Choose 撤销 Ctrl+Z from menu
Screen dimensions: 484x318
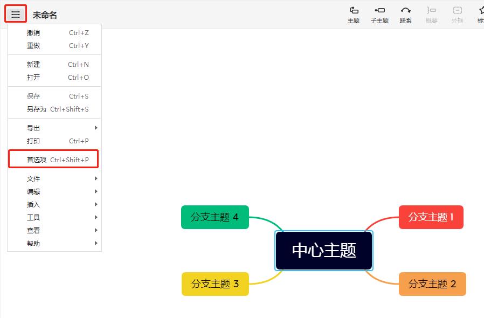coord(54,33)
